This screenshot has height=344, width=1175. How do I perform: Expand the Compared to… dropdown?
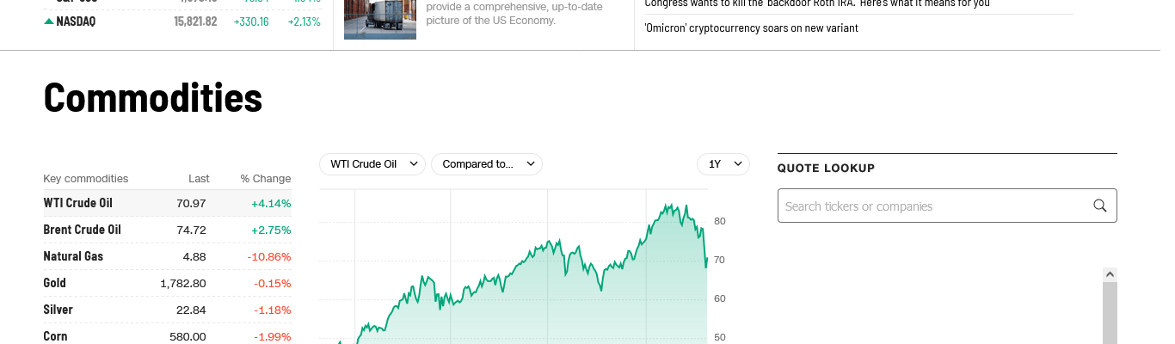(486, 164)
